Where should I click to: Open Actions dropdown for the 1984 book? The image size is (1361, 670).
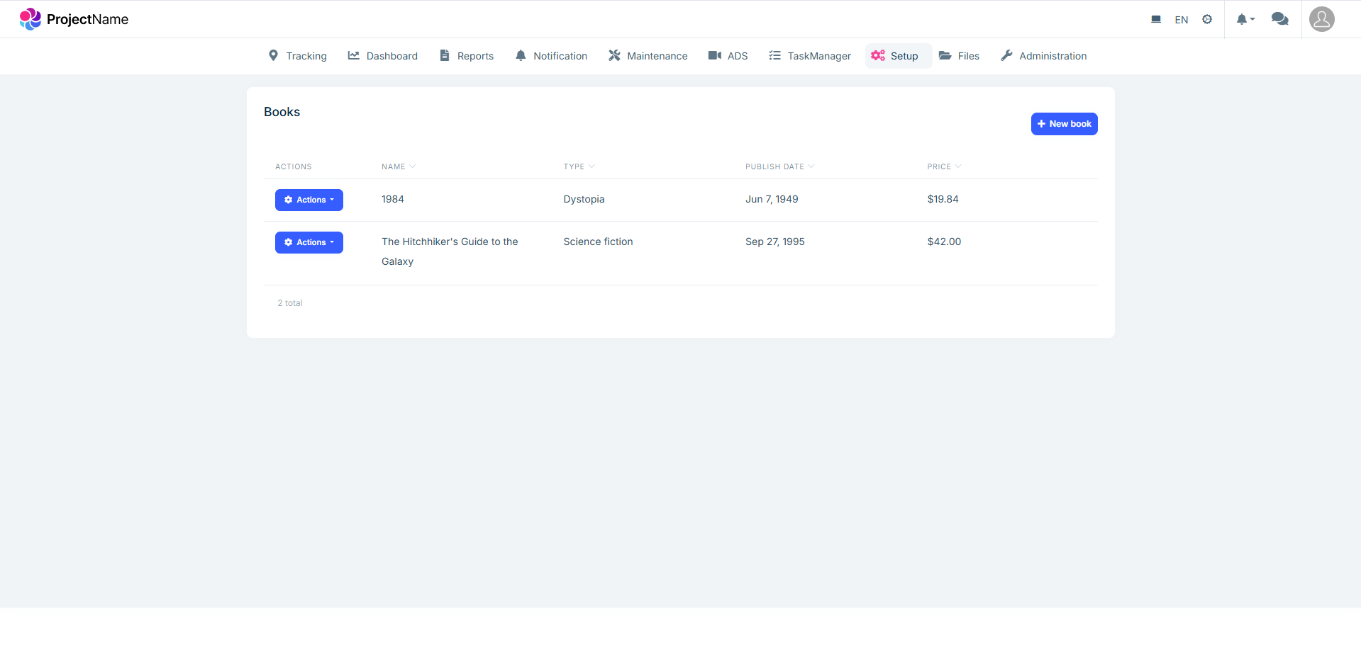(309, 200)
